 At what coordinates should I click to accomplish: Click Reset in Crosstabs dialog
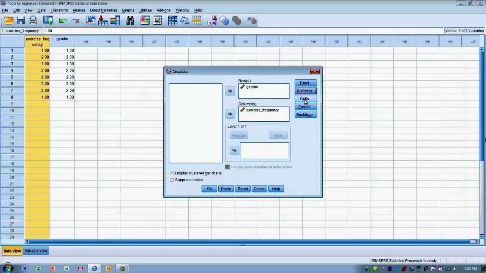point(243,189)
